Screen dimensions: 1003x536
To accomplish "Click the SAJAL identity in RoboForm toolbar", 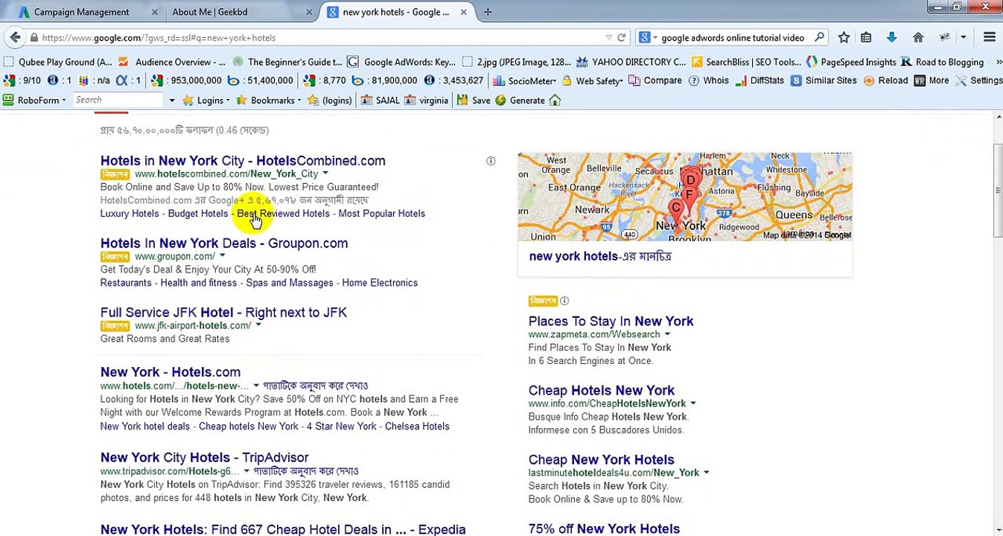I will pos(380,100).
